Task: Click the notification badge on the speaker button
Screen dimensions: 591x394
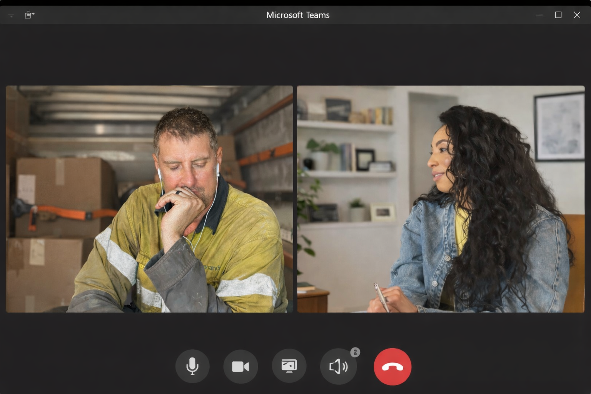Action: click(355, 352)
